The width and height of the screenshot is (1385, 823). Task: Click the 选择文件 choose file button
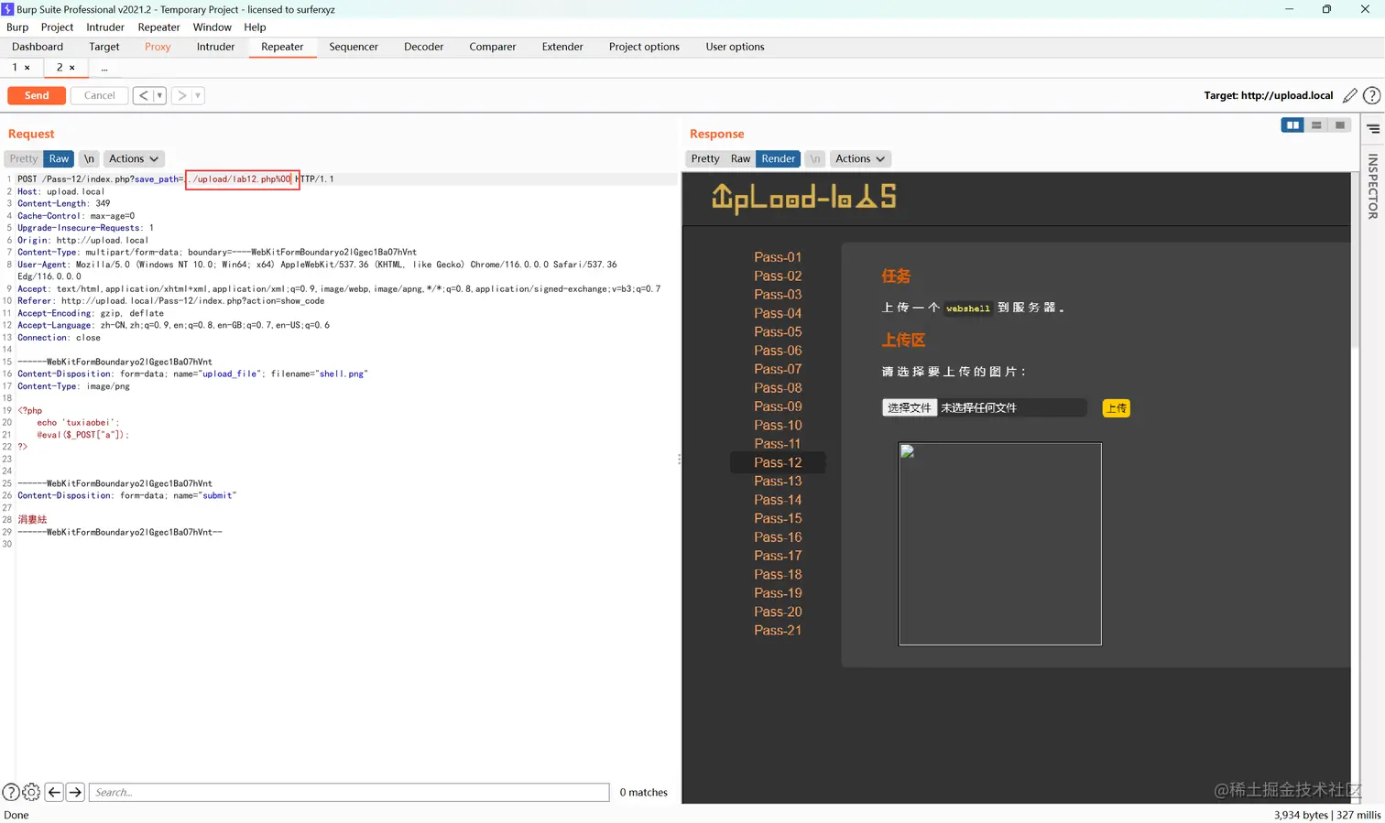[910, 407]
